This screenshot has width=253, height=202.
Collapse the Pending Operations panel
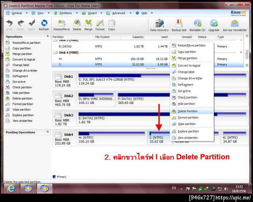point(48,132)
